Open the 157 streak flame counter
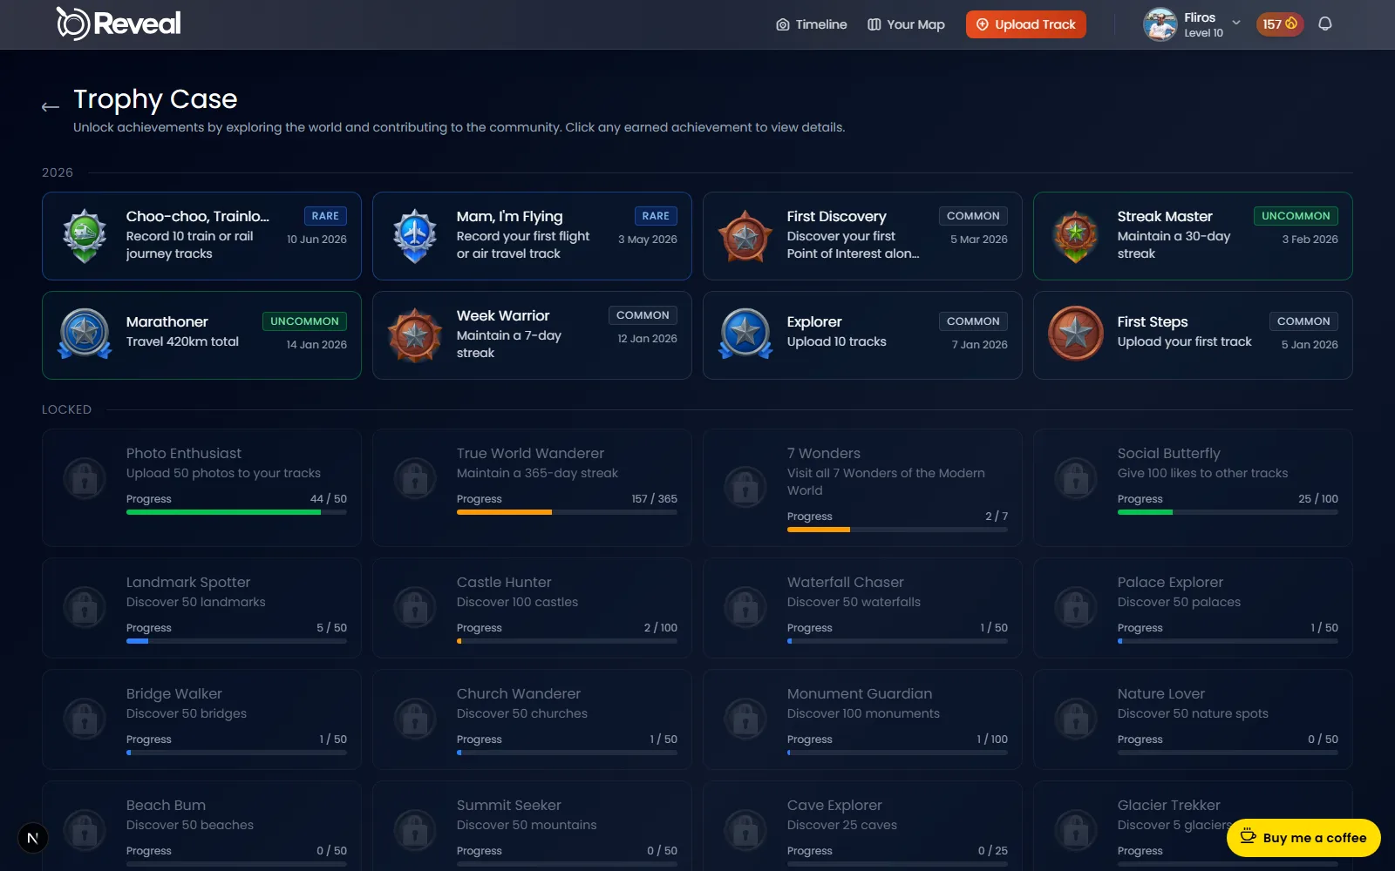 click(1279, 24)
